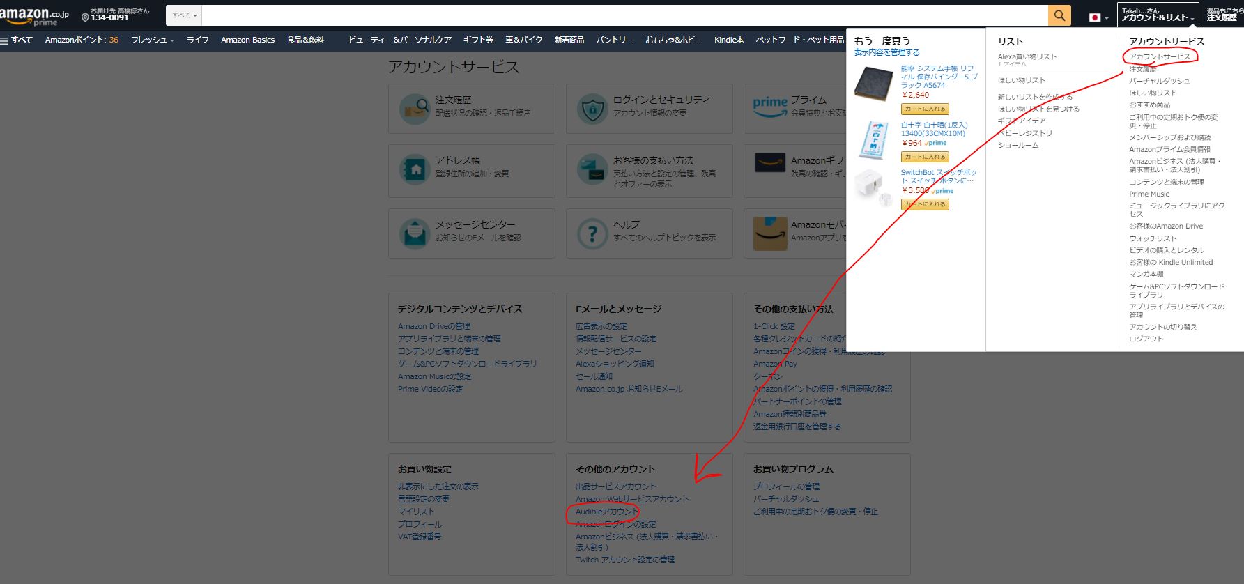The height and width of the screenshot is (584, 1244).
Task: Open the メッセージセンター envelope icon
Action: click(414, 233)
